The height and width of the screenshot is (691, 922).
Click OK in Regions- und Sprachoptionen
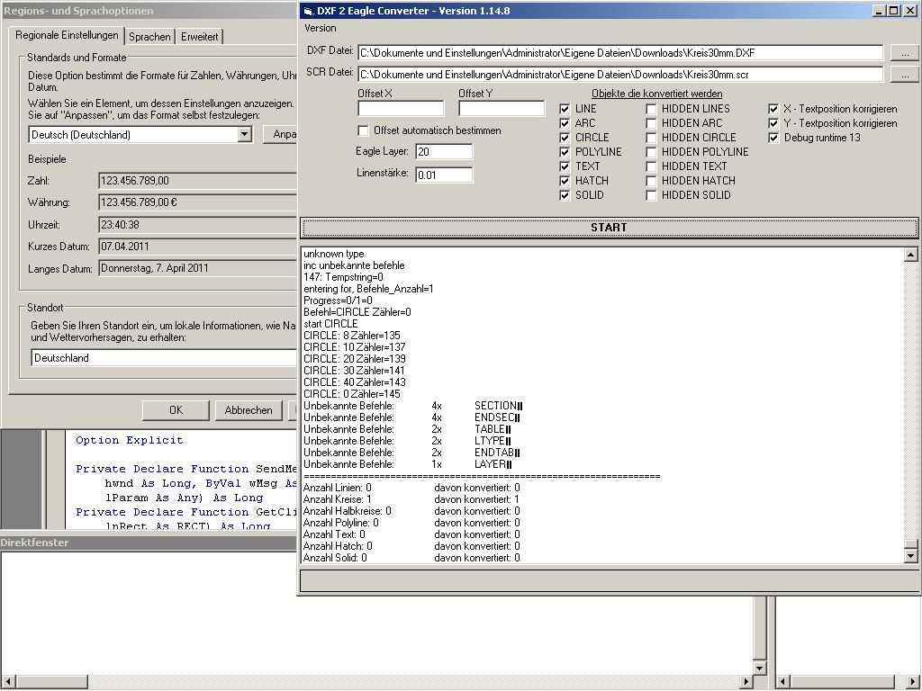click(x=176, y=410)
